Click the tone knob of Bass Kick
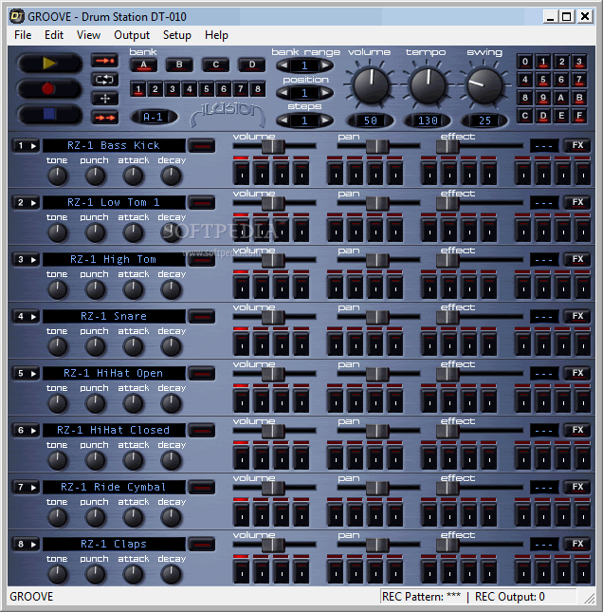This screenshot has height=612, width=603. pyautogui.click(x=57, y=176)
